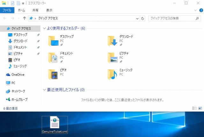This screenshot has height=137, width=204.
Task: Click the クイック アクセスの検索 search box
Action: tap(174, 19)
